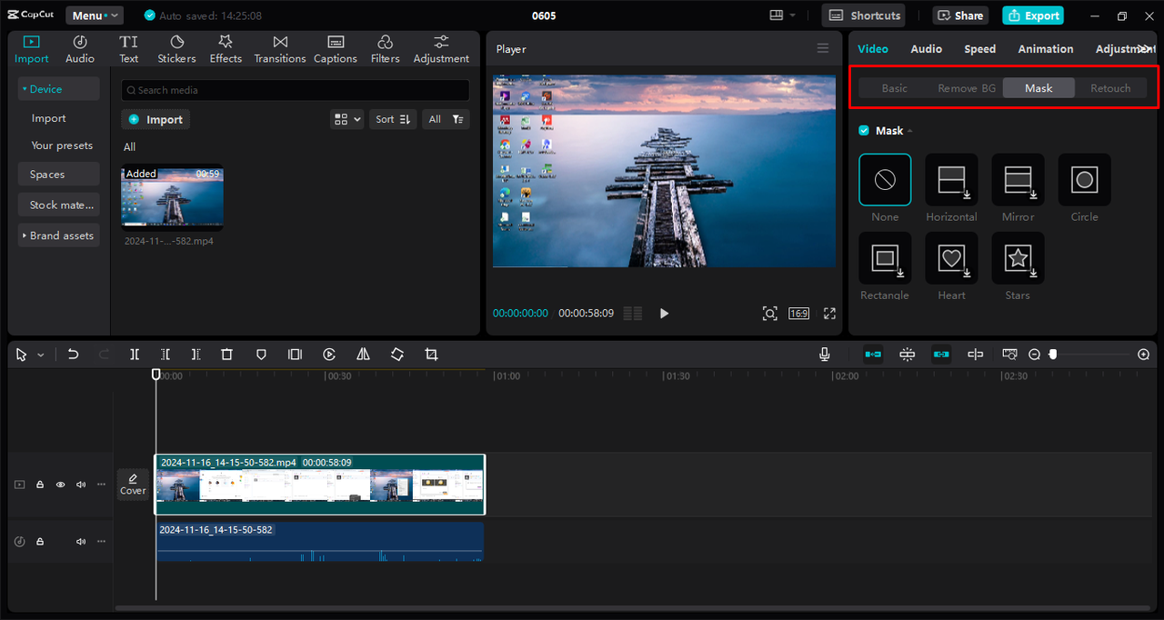Mirror the clip with the flip icon
This screenshot has width=1164, height=620.
(363, 355)
